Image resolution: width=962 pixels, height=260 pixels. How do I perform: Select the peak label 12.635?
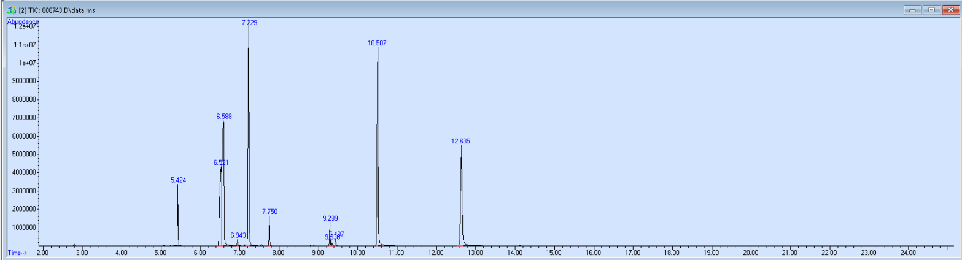pos(460,141)
